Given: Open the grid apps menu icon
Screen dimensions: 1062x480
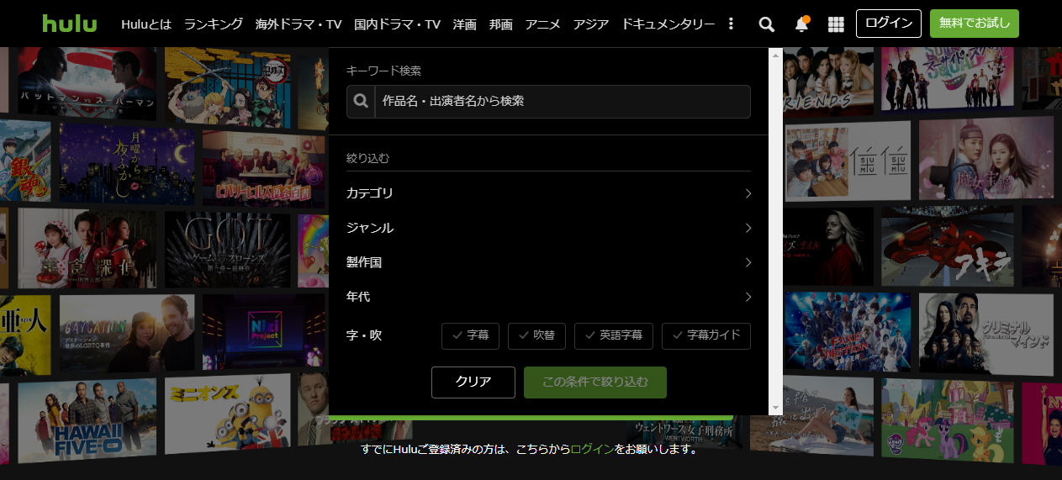Looking at the screenshot, I should [836, 24].
